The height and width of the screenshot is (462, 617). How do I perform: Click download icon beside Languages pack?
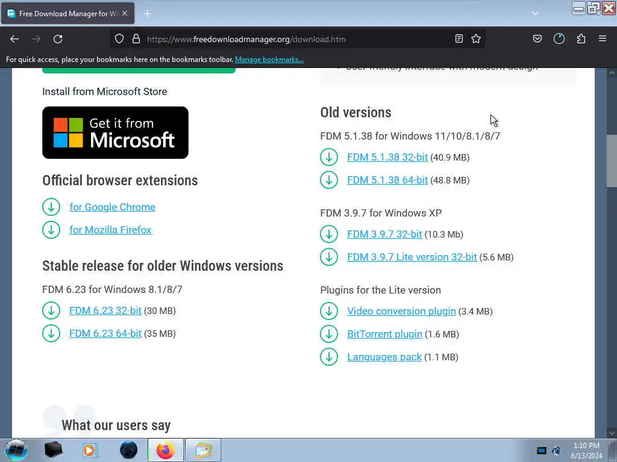329,357
